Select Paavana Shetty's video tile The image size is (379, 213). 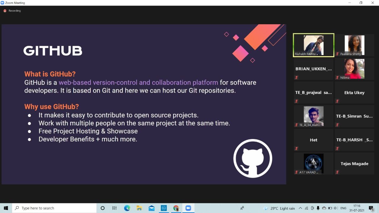point(354,45)
